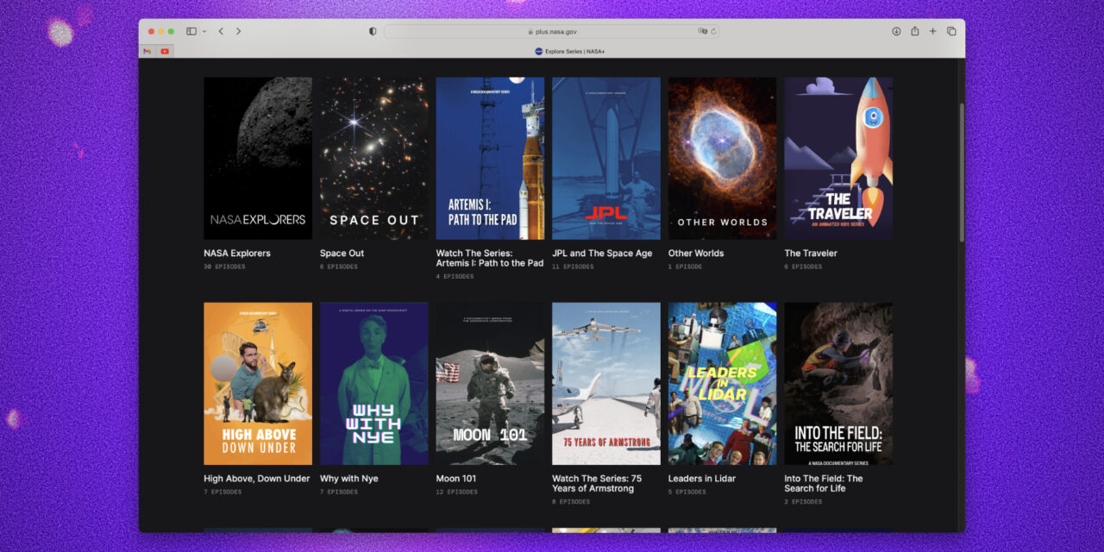Image resolution: width=1104 pixels, height=552 pixels.
Task: Go back to the previous page
Action: tap(221, 31)
